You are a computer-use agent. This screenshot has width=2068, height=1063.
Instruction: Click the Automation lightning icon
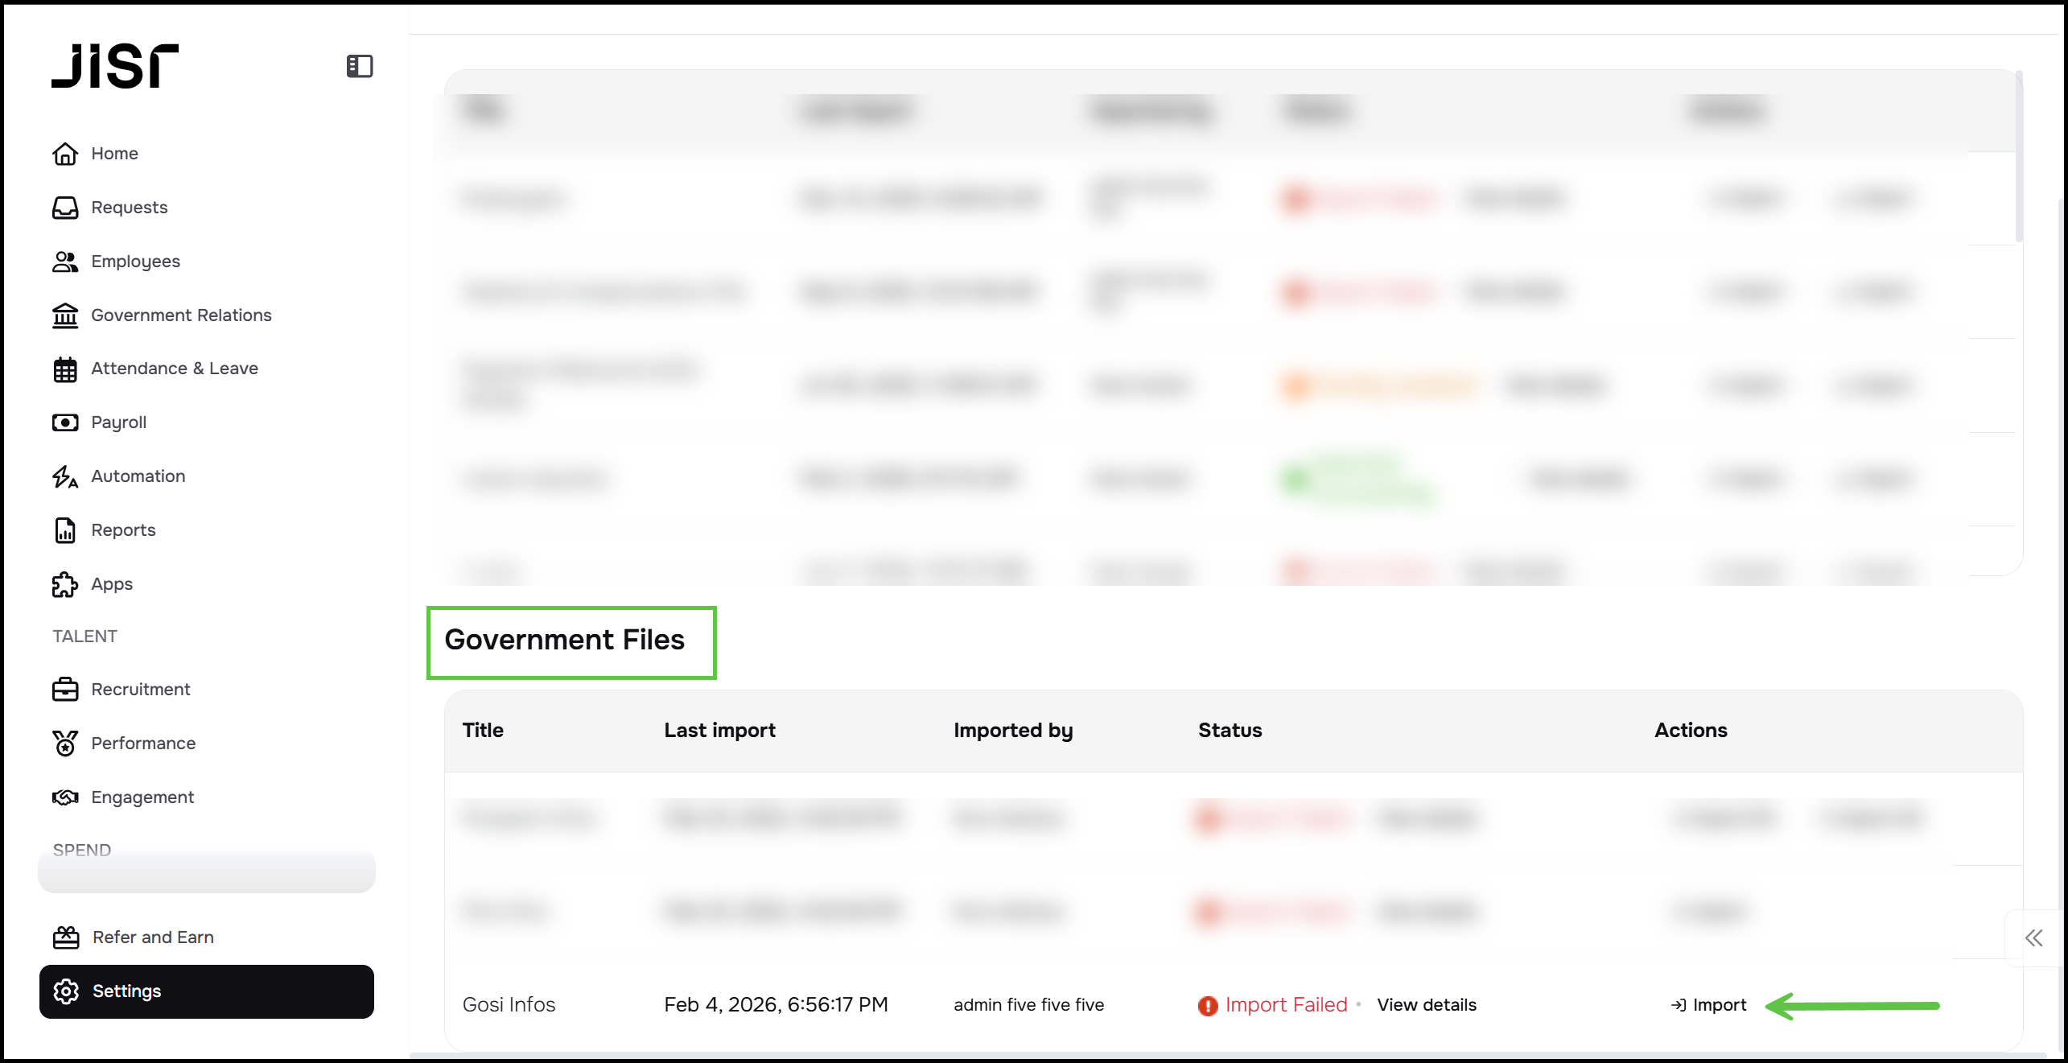tap(65, 476)
